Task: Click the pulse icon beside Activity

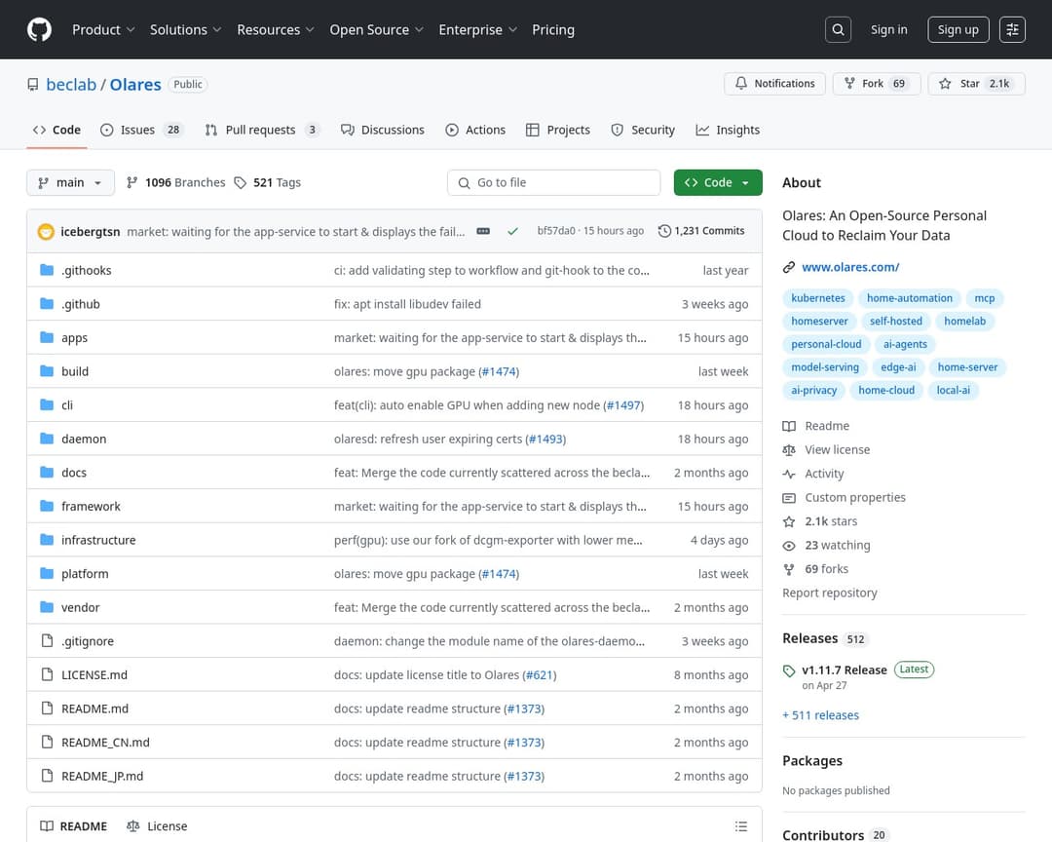Action: pyautogui.click(x=789, y=474)
